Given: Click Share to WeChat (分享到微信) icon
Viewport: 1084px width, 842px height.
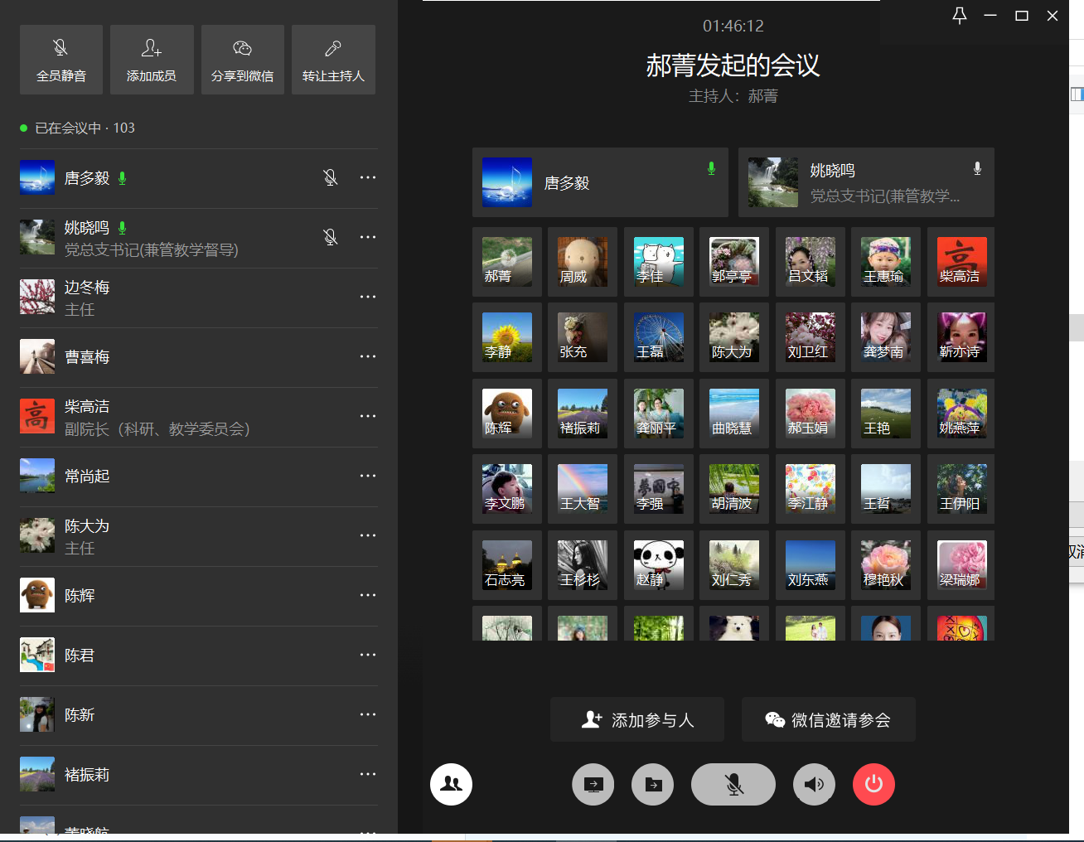Looking at the screenshot, I should [242, 60].
